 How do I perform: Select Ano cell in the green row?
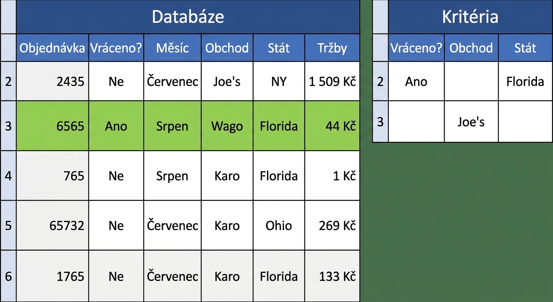[116, 126]
